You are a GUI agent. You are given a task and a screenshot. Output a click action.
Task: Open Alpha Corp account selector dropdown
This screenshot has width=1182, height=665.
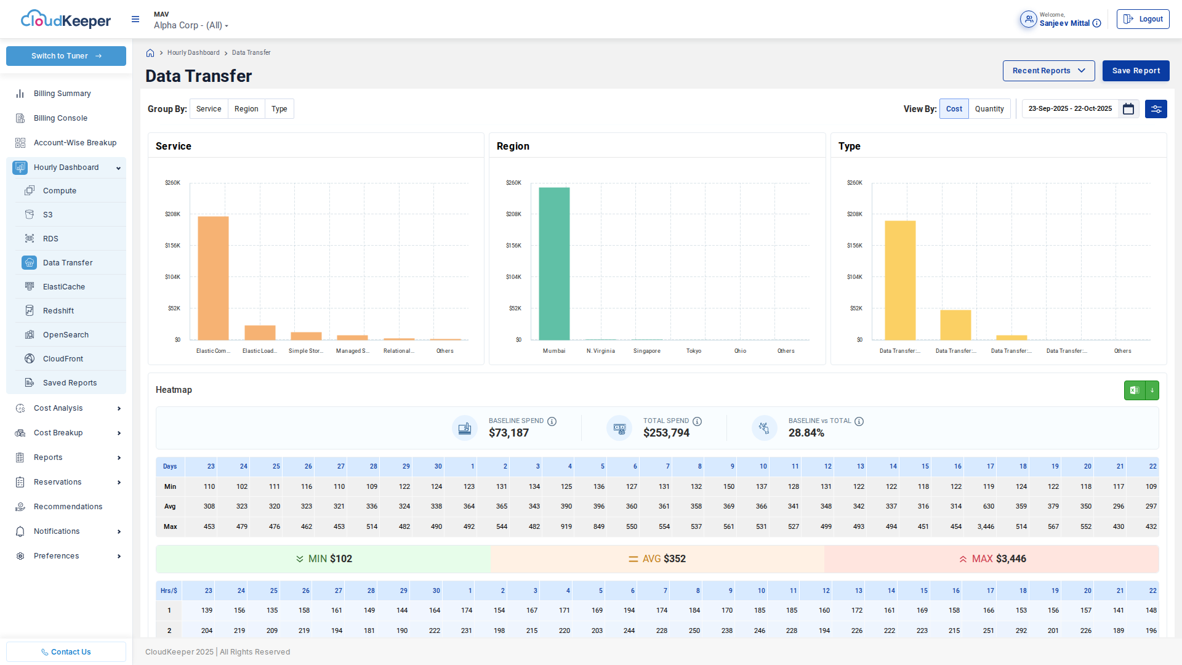[x=191, y=25]
